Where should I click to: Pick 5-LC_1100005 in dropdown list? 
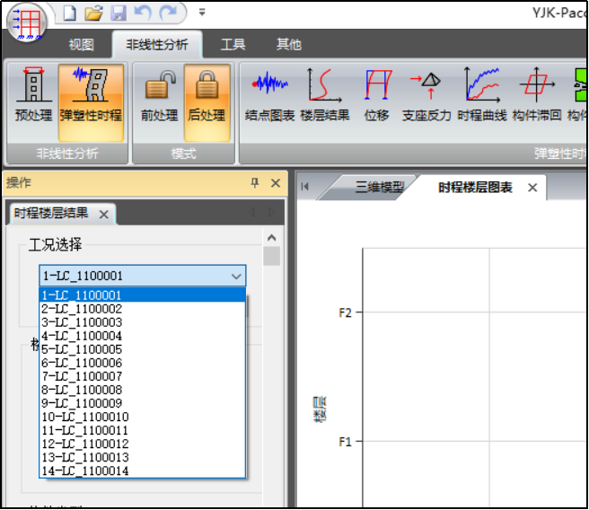coord(143,349)
